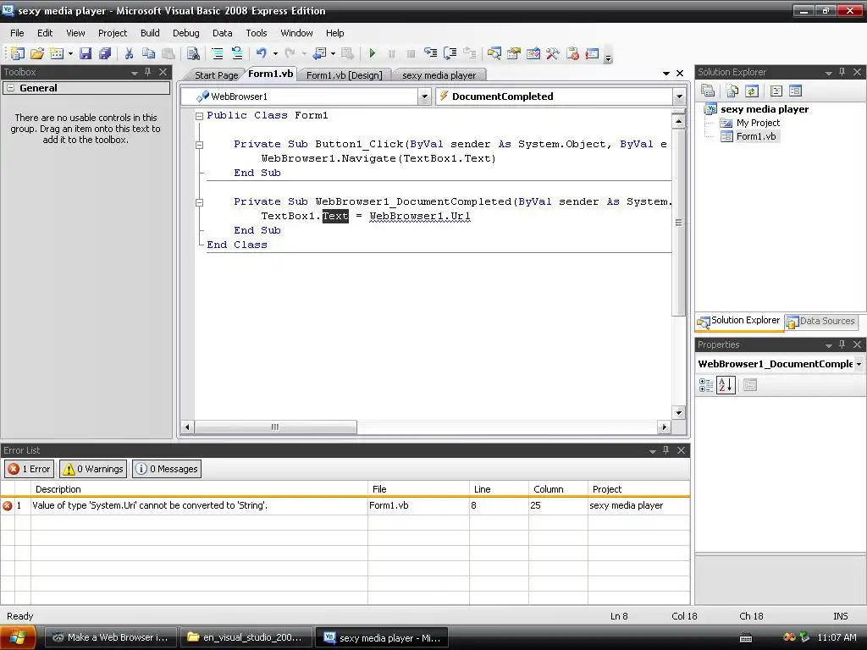Open the DocumentCompleted method name dropdown
The image size is (867, 650).
click(x=679, y=96)
